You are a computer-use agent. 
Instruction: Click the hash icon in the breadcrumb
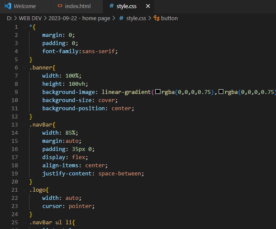point(121,18)
